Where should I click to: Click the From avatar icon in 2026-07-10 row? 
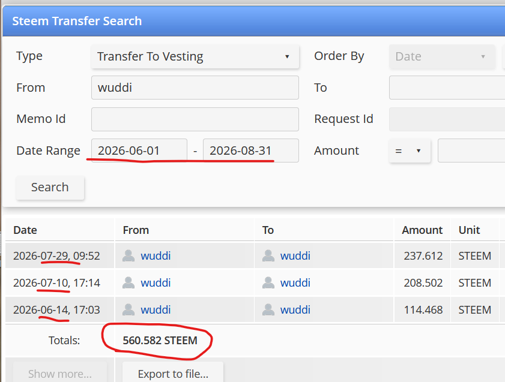[x=129, y=282]
